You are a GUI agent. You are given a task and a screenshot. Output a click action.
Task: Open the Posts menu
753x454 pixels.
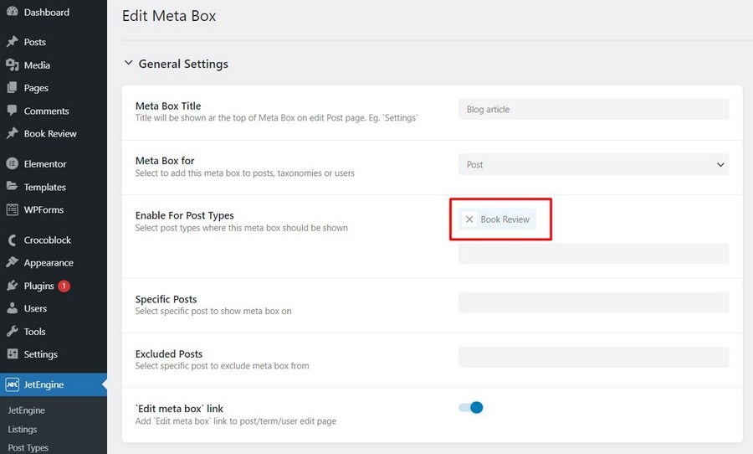tap(35, 42)
